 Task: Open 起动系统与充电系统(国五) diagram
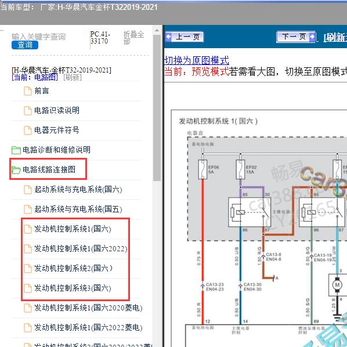tap(78, 209)
